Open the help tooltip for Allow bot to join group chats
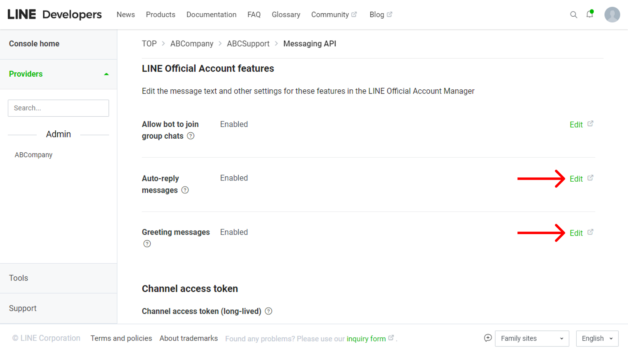Viewport: 628px width, 353px height. 190,136
